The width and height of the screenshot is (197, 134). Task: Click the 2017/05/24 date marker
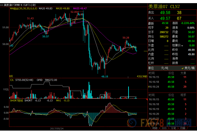point(57,128)
